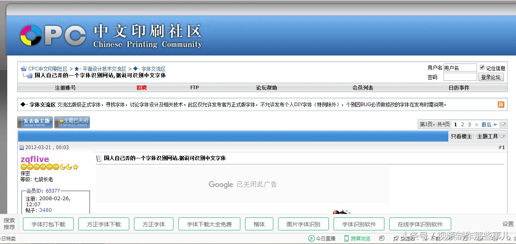516x244 pixels.
Task: Click the compass icon in bottom bar
Action: (382, 238)
